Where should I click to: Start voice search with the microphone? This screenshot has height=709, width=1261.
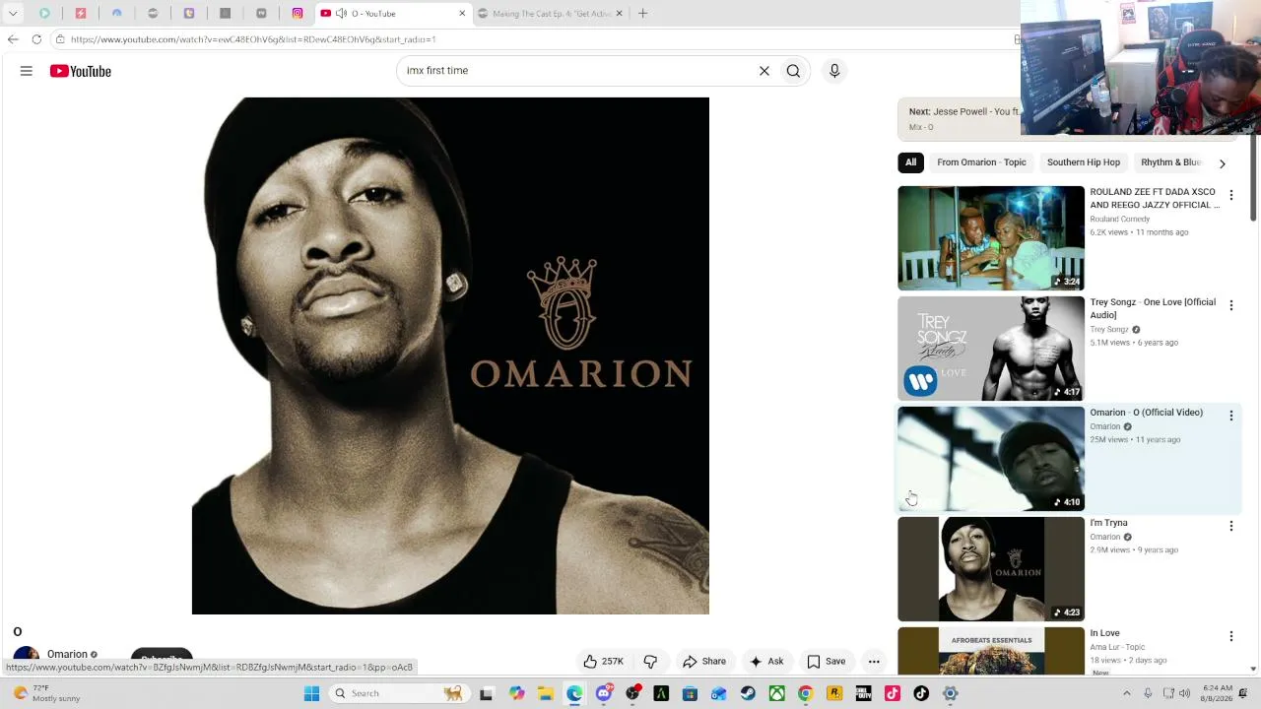coord(834,71)
